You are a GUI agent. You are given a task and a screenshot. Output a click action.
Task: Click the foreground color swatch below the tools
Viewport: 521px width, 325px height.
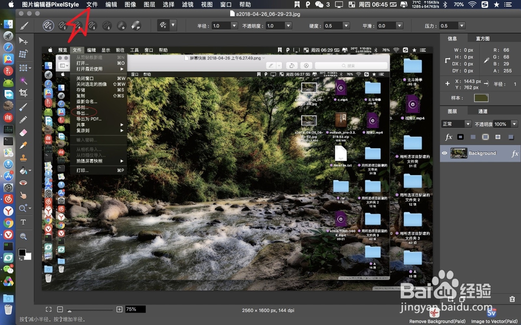(x=22, y=252)
